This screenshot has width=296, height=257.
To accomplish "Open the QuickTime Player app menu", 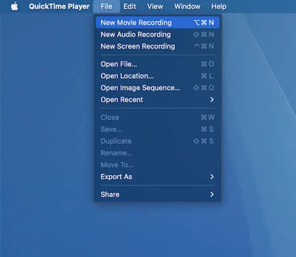I will tap(59, 6).
